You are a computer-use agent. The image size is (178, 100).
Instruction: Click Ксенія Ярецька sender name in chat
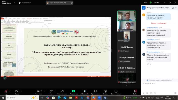point(152,40)
